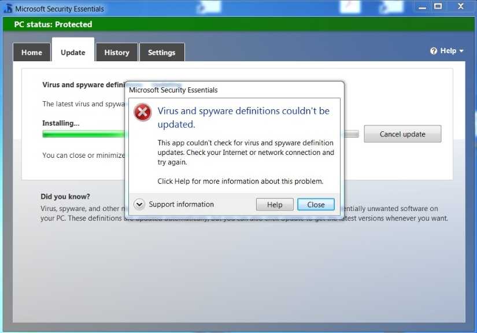The image size is (477, 333).
Task: Close the main window with red X
Action: [x=460, y=6]
